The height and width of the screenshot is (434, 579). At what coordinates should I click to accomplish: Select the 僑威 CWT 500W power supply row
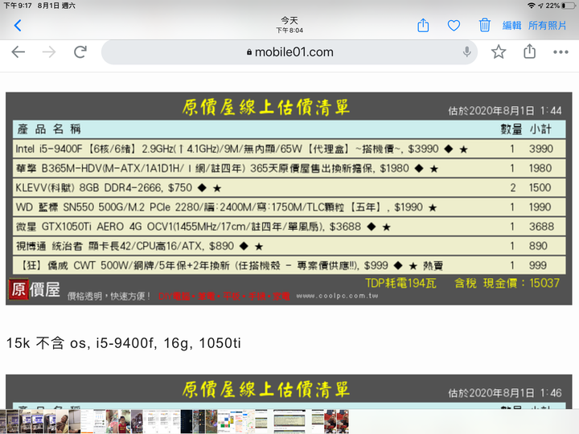pos(289,265)
